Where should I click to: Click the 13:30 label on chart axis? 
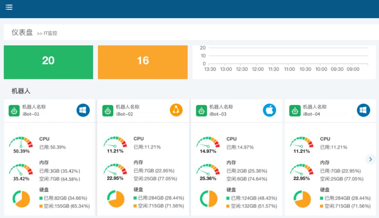(x=210, y=69)
